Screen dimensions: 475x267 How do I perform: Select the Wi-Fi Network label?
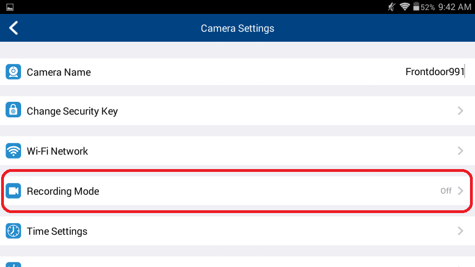[x=57, y=151]
